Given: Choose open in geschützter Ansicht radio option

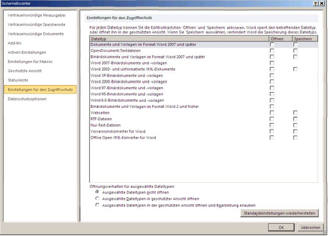Looking at the screenshot, I should (98, 199).
